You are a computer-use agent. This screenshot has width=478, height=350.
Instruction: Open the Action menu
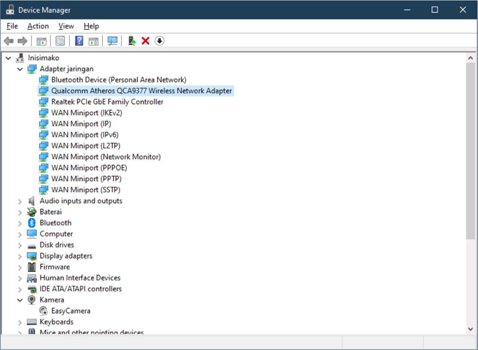click(38, 26)
